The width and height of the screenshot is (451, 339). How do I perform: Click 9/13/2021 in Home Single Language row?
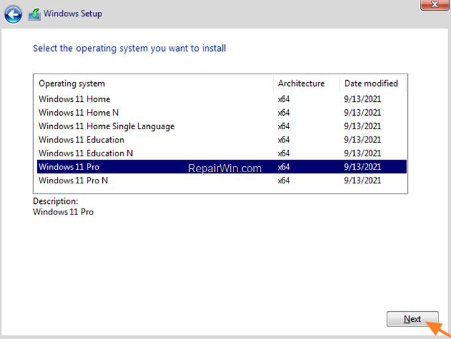click(362, 126)
